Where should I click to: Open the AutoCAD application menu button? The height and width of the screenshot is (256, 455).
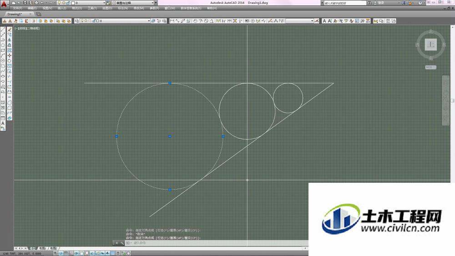click(x=4, y=4)
